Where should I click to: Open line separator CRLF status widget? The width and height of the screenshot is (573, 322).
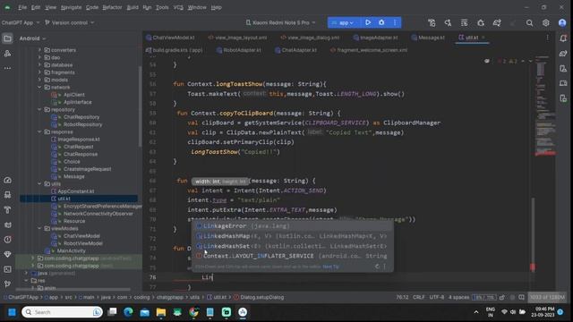tap(418, 297)
